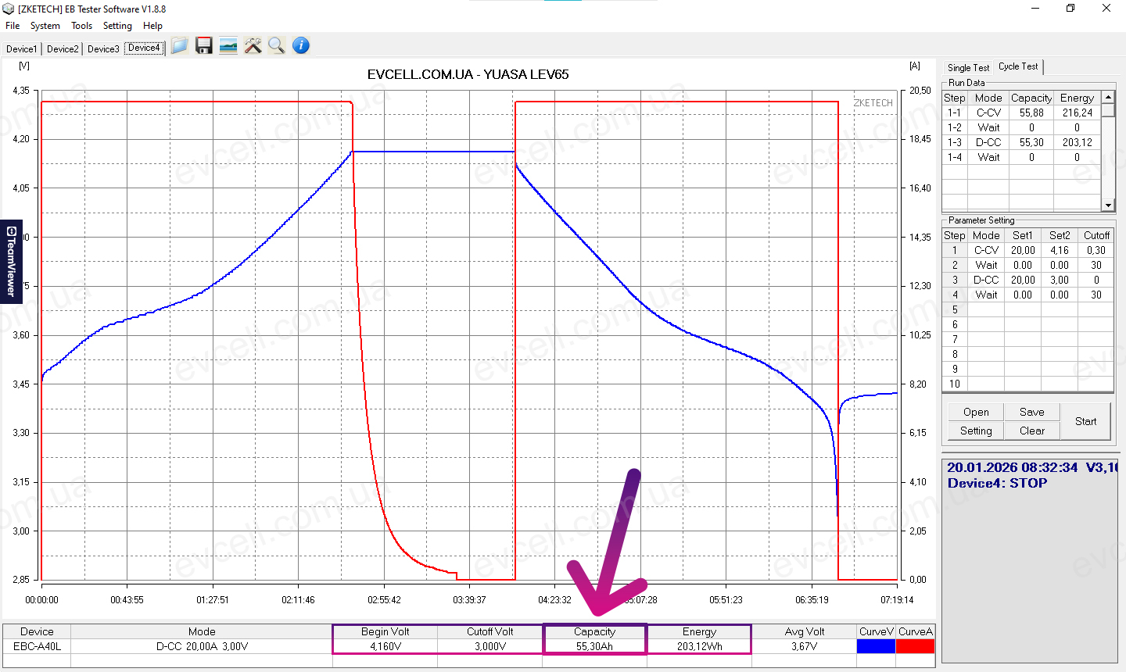Screen dimensions: 1126x672
Task: Click the Clear button
Action: tap(1031, 431)
